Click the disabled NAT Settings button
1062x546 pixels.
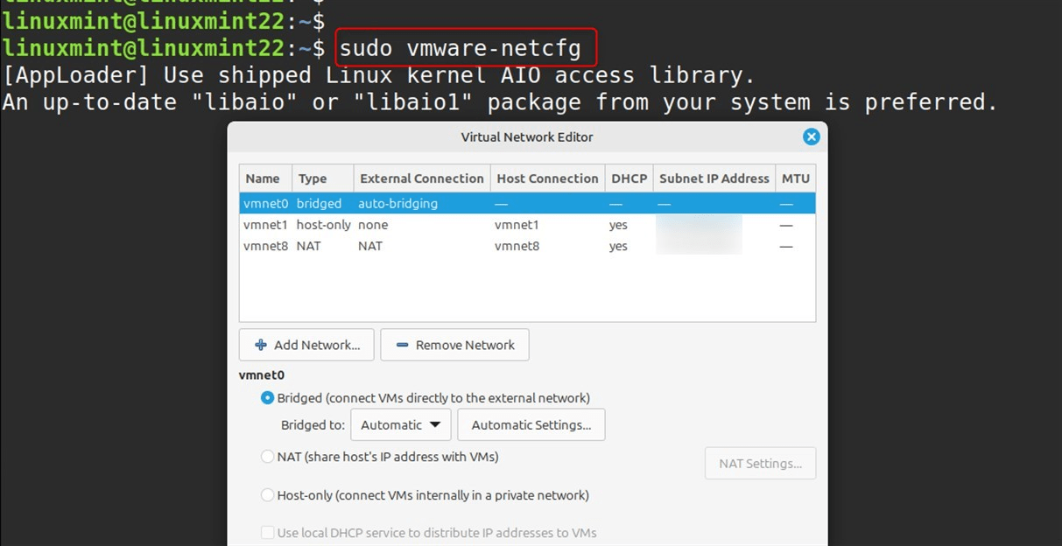point(760,464)
